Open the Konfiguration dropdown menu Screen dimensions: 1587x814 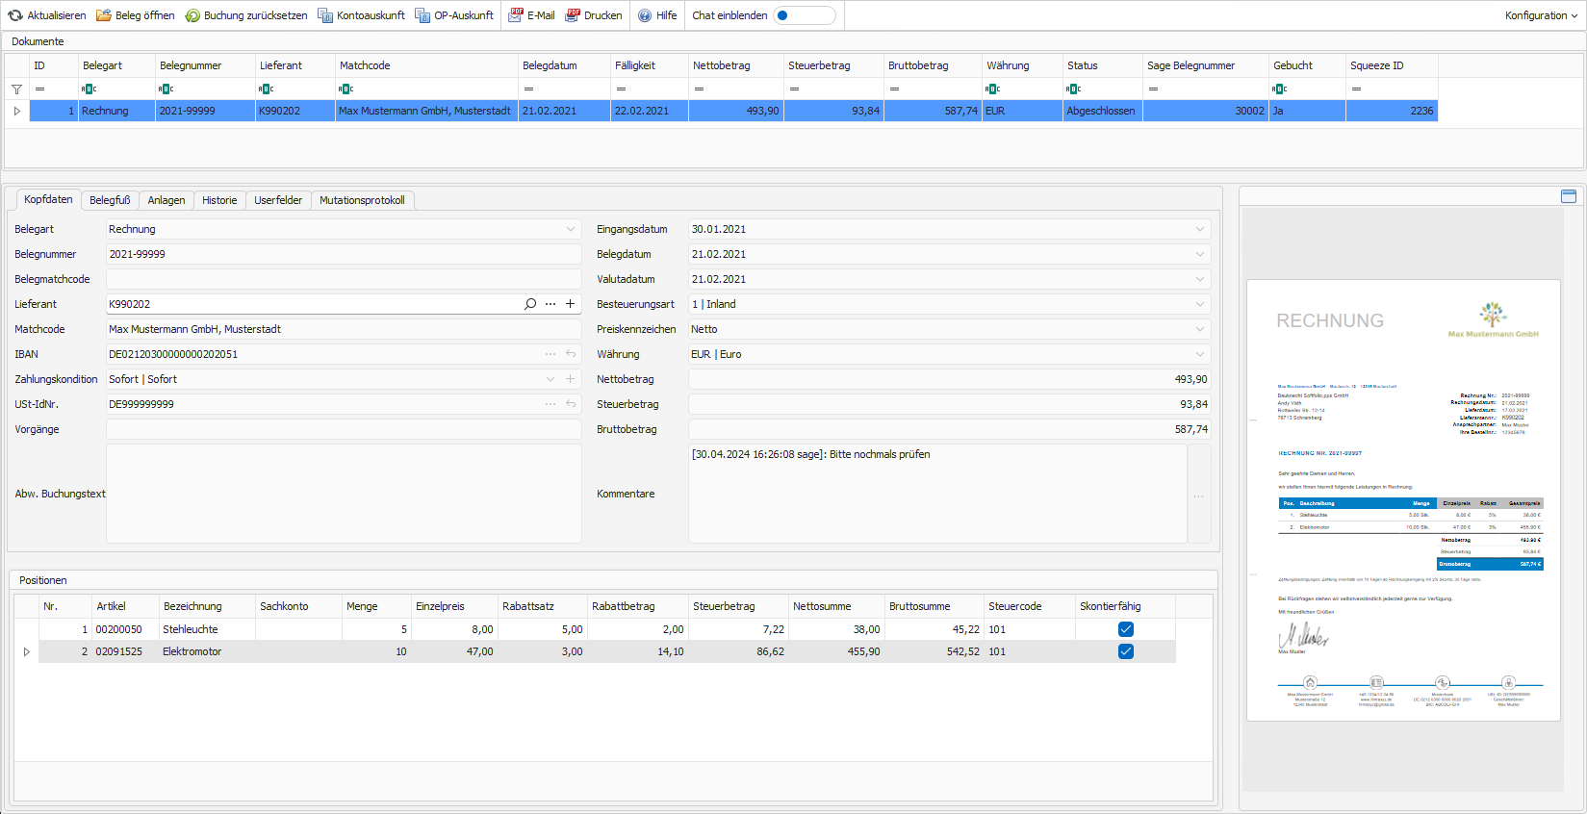(1541, 15)
